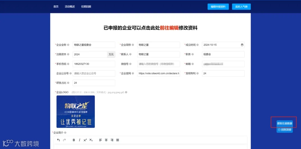Justify text in editor
The width and height of the screenshot is (301, 149).
(118, 140)
